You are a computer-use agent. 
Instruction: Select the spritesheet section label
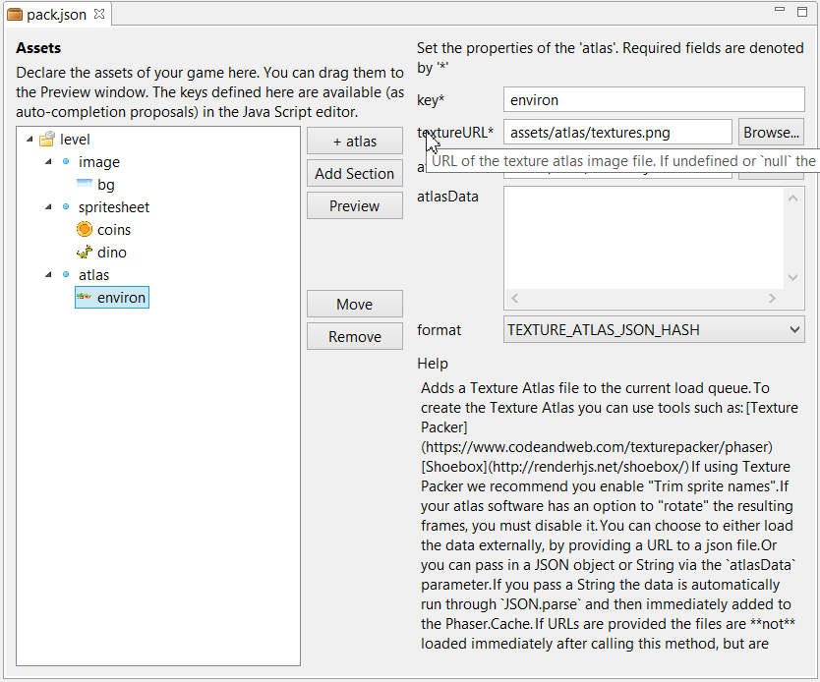point(114,207)
